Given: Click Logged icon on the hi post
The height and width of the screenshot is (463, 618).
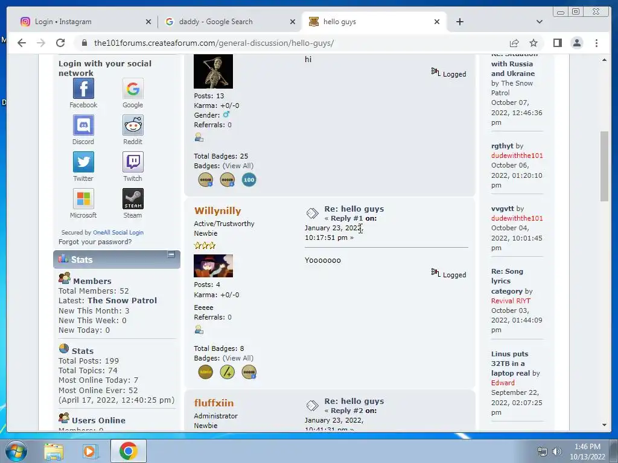Looking at the screenshot, I should (x=436, y=72).
